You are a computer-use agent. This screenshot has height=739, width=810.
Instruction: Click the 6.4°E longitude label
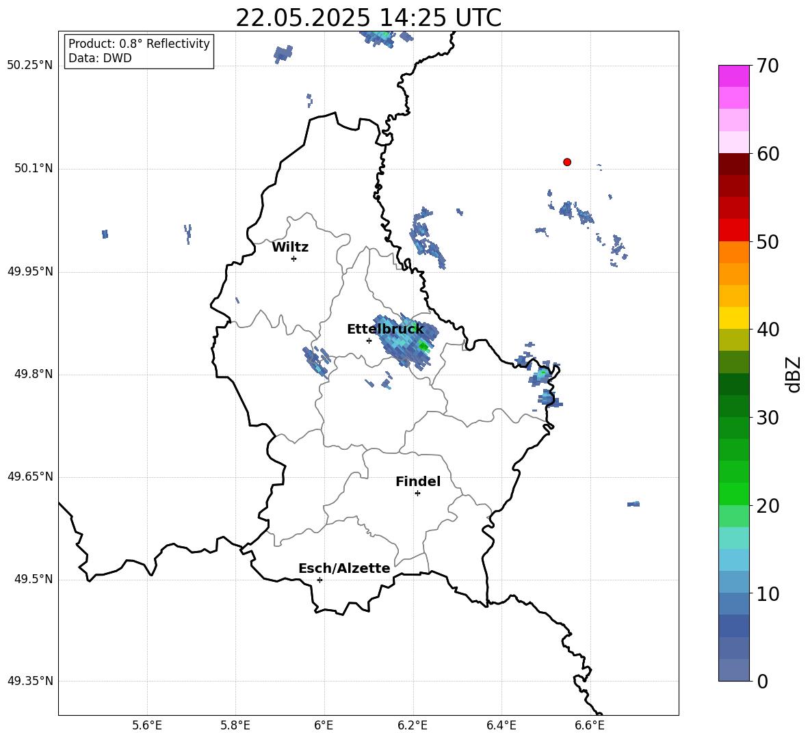click(x=501, y=725)
